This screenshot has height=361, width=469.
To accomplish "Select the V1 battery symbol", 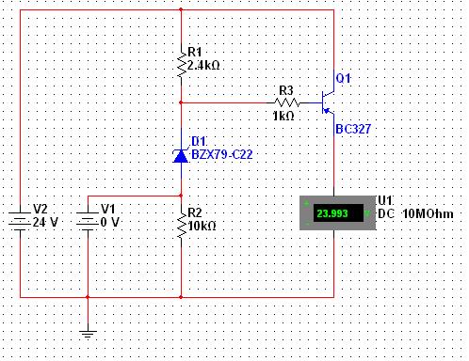I will point(88,222).
